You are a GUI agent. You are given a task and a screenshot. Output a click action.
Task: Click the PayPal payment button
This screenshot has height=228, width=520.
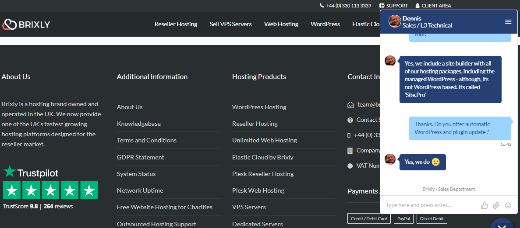pyautogui.click(x=403, y=218)
